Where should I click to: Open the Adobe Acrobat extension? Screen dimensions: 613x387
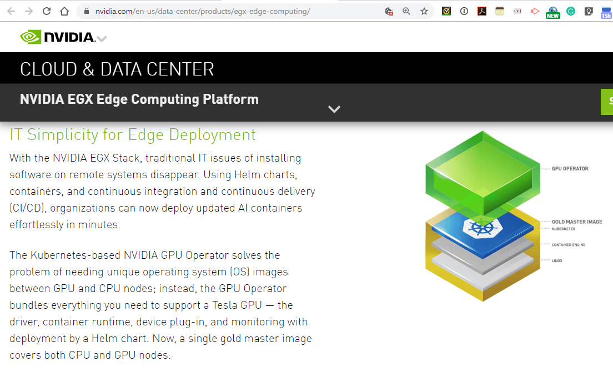(482, 11)
